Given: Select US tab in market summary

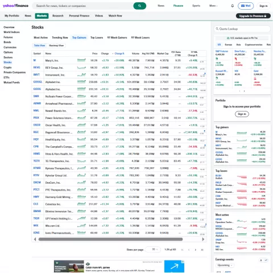Looking at the screenshot, I should (219, 44).
